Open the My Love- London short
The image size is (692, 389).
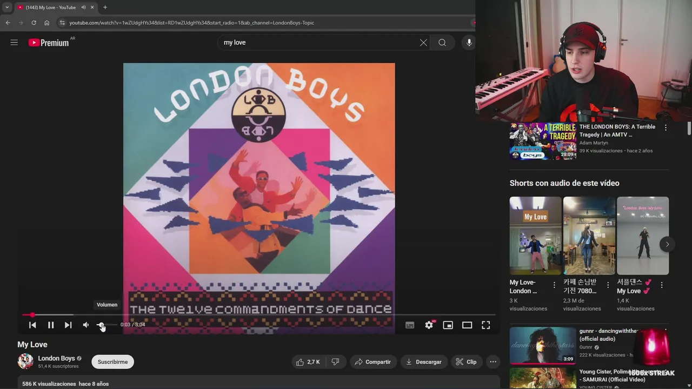coord(535,236)
